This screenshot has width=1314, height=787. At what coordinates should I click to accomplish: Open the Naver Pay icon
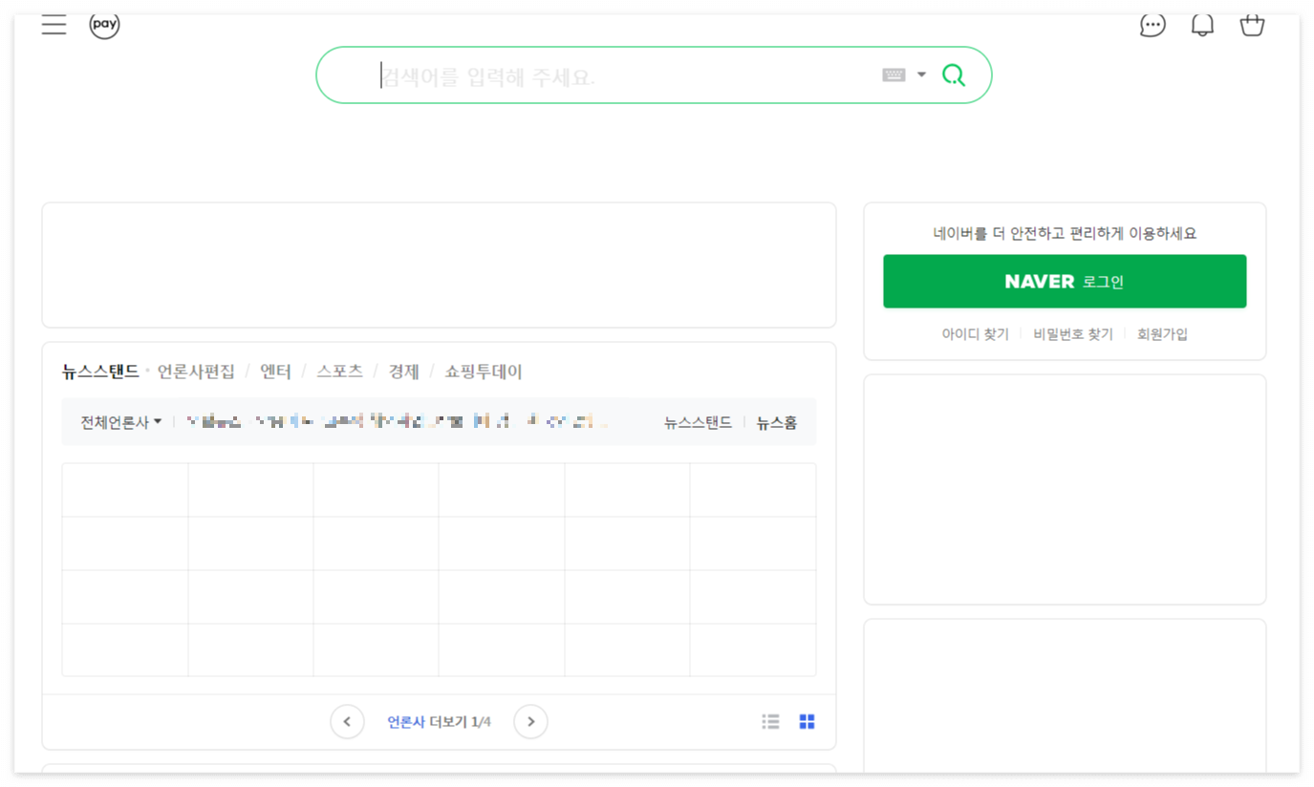pos(104,25)
